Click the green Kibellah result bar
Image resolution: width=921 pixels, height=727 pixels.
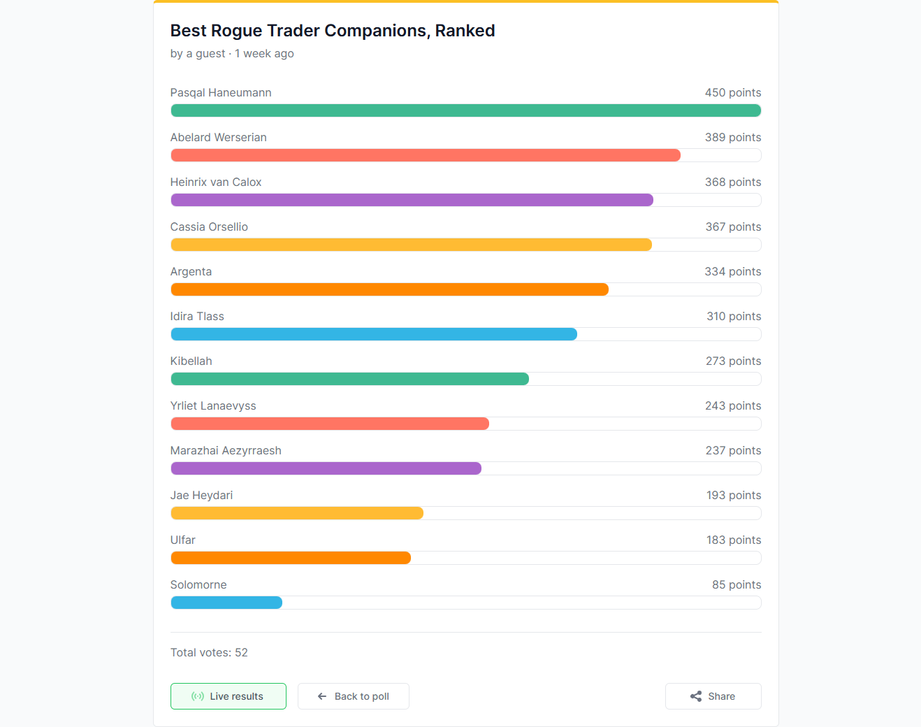coord(349,379)
